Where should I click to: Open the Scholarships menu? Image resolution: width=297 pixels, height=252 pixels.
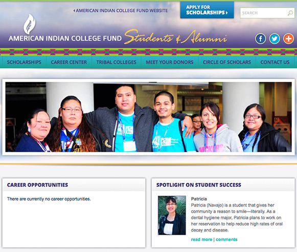(x=24, y=62)
